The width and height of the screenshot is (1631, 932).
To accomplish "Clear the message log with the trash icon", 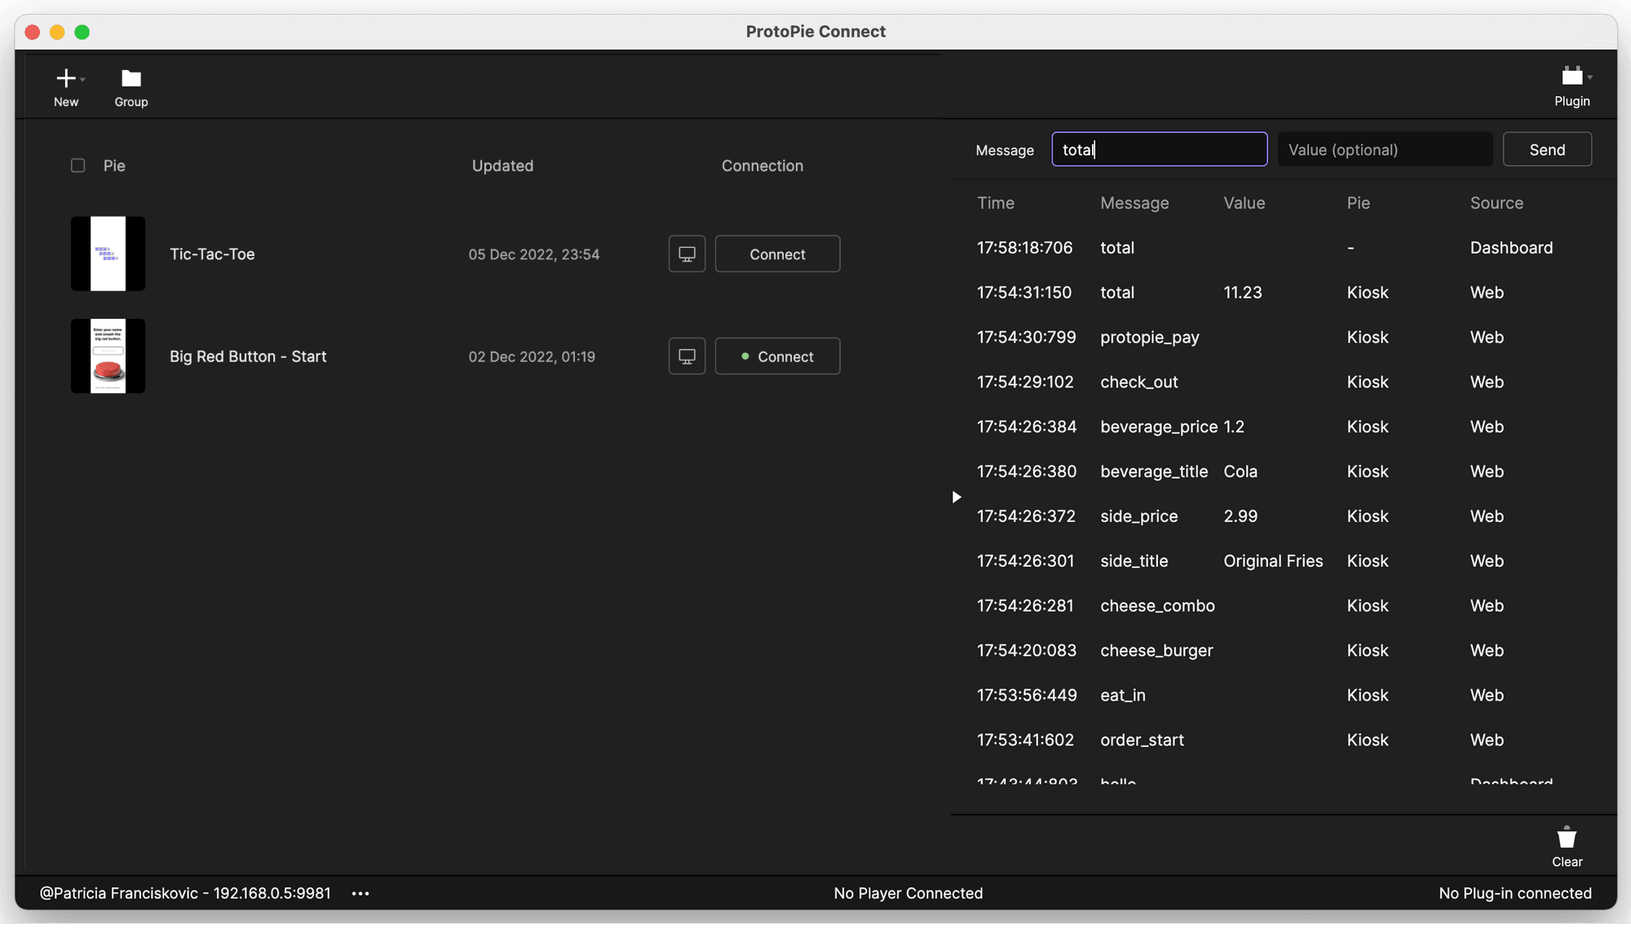I will click(1567, 837).
